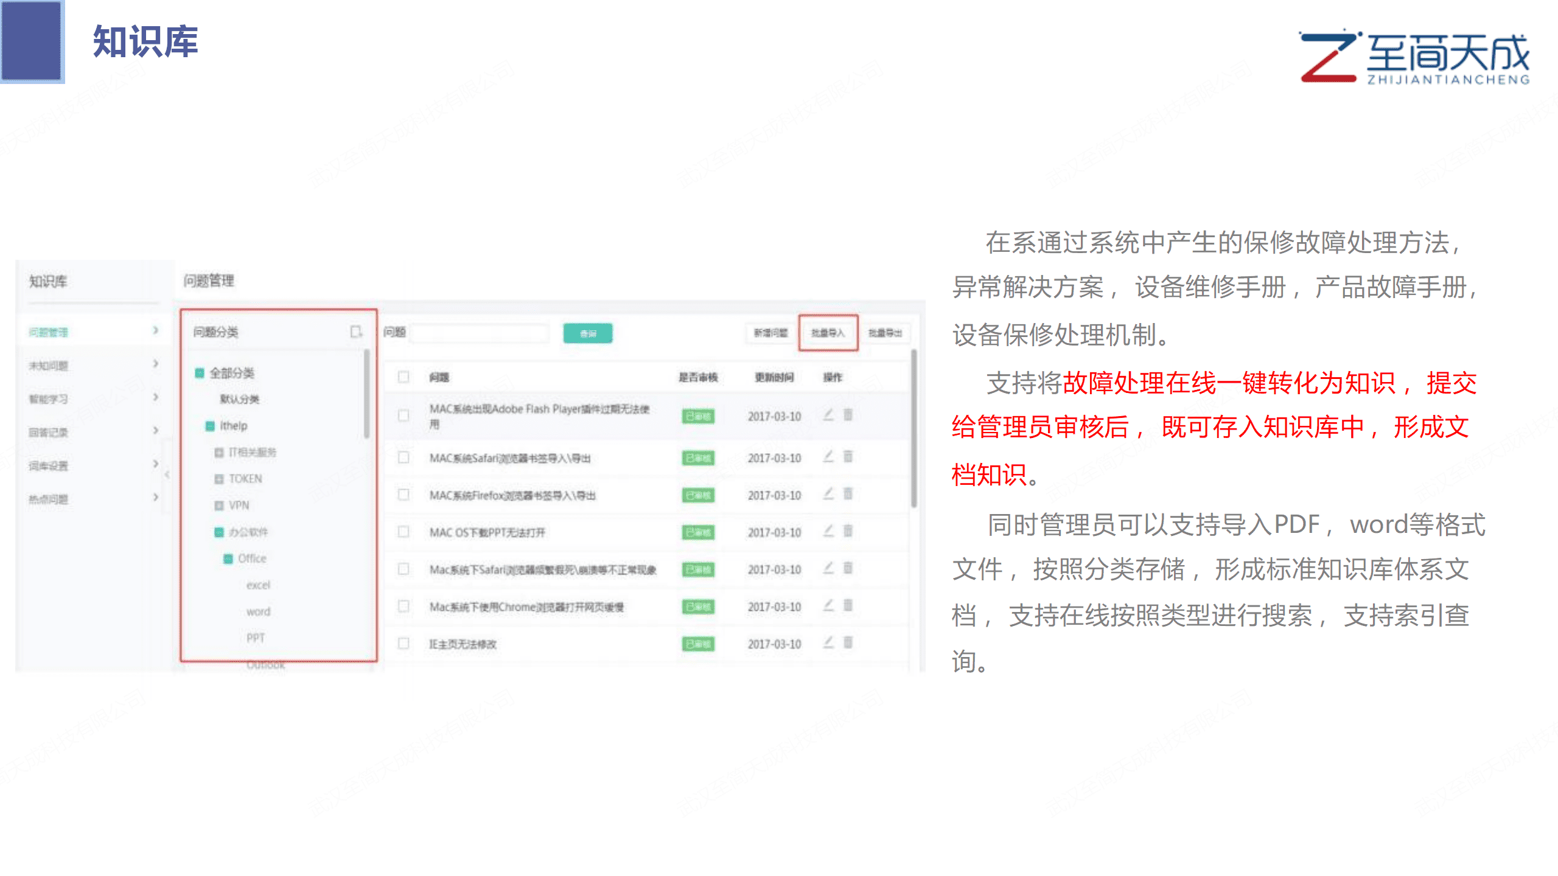Delete the IE主页无法修改 question
1558x876 pixels.
(x=848, y=642)
